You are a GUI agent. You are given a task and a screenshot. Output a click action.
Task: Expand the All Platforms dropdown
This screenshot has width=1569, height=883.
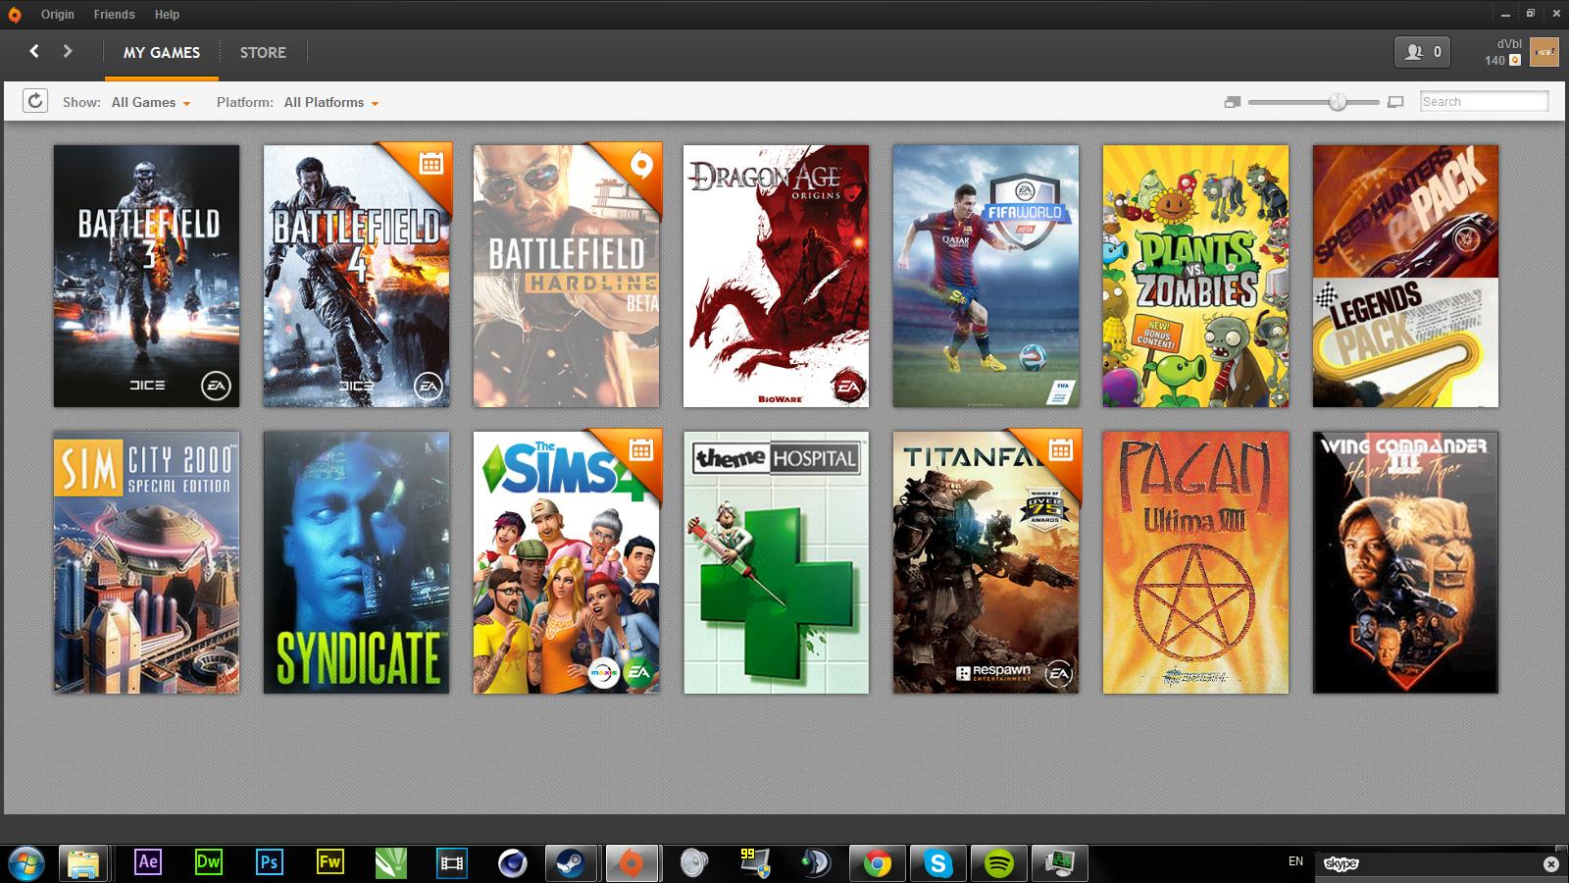point(331,102)
